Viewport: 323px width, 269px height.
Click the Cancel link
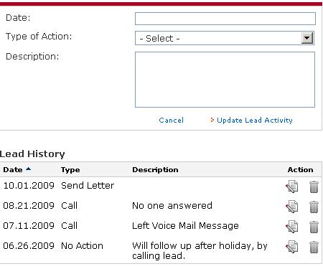pyautogui.click(x=172, y=120)
